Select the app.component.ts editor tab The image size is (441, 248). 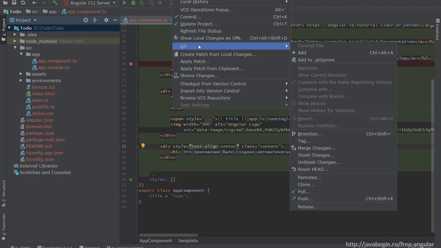pos(148,20)
